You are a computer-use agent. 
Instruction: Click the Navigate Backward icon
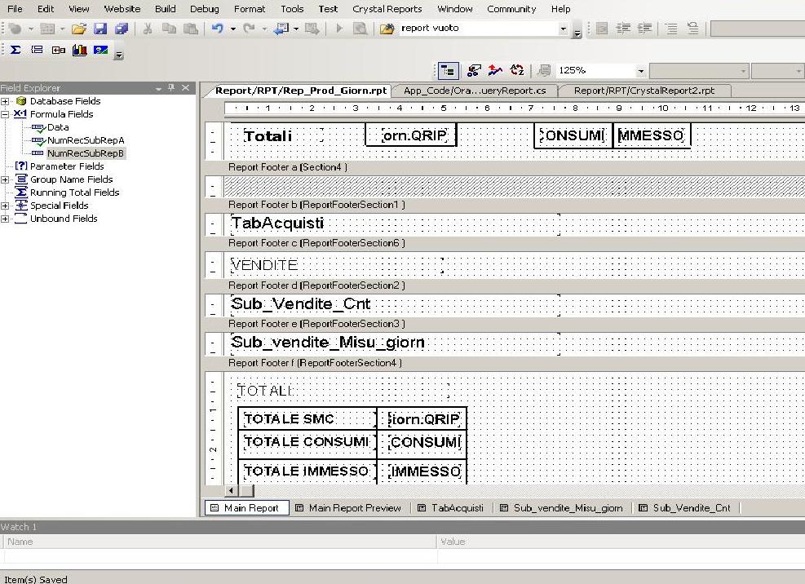coord(281,29)
